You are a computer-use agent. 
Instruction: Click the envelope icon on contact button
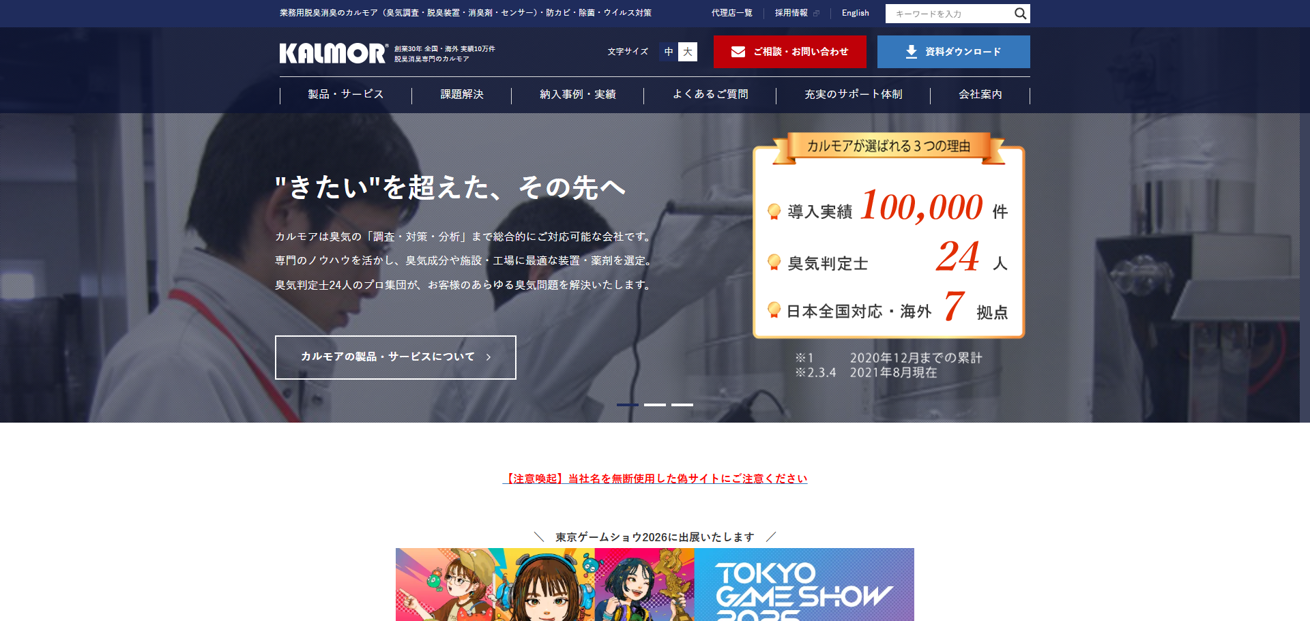(x=738, y=52)
